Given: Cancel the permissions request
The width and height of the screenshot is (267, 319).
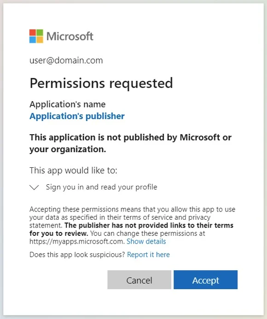Looking at the screenshot, I should (x=139, y=280).
